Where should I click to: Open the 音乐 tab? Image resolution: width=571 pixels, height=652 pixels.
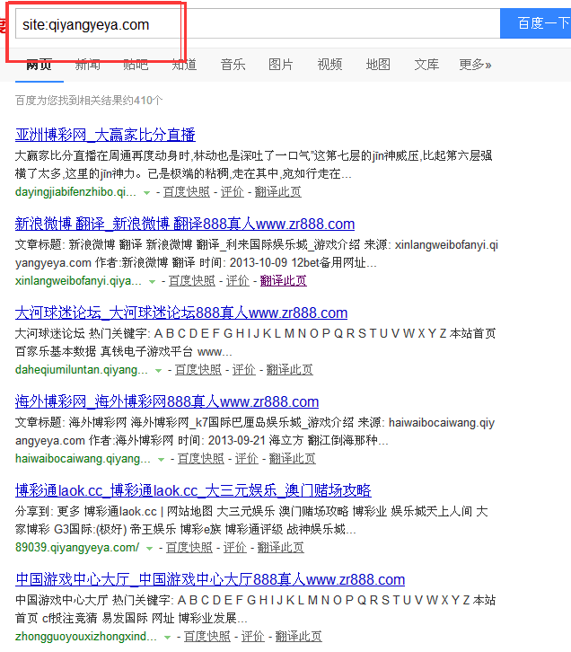coord(233,65)
